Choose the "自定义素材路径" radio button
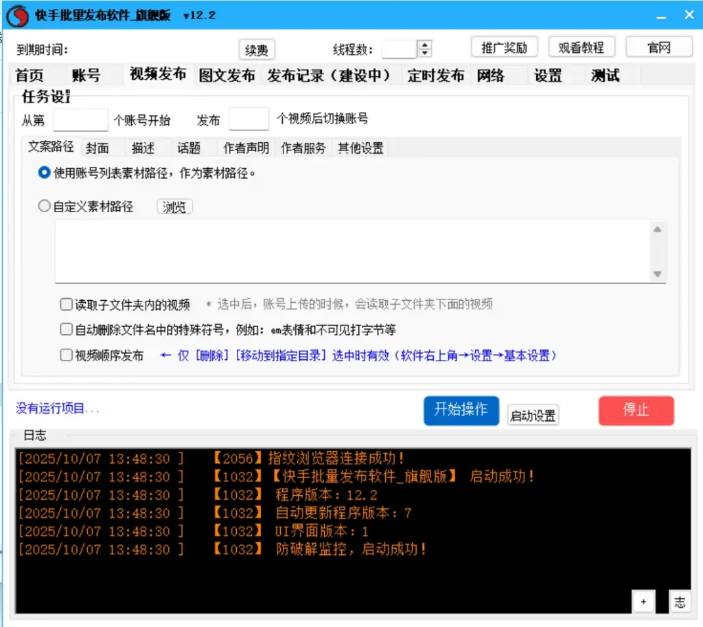 [x=45, y=206]
